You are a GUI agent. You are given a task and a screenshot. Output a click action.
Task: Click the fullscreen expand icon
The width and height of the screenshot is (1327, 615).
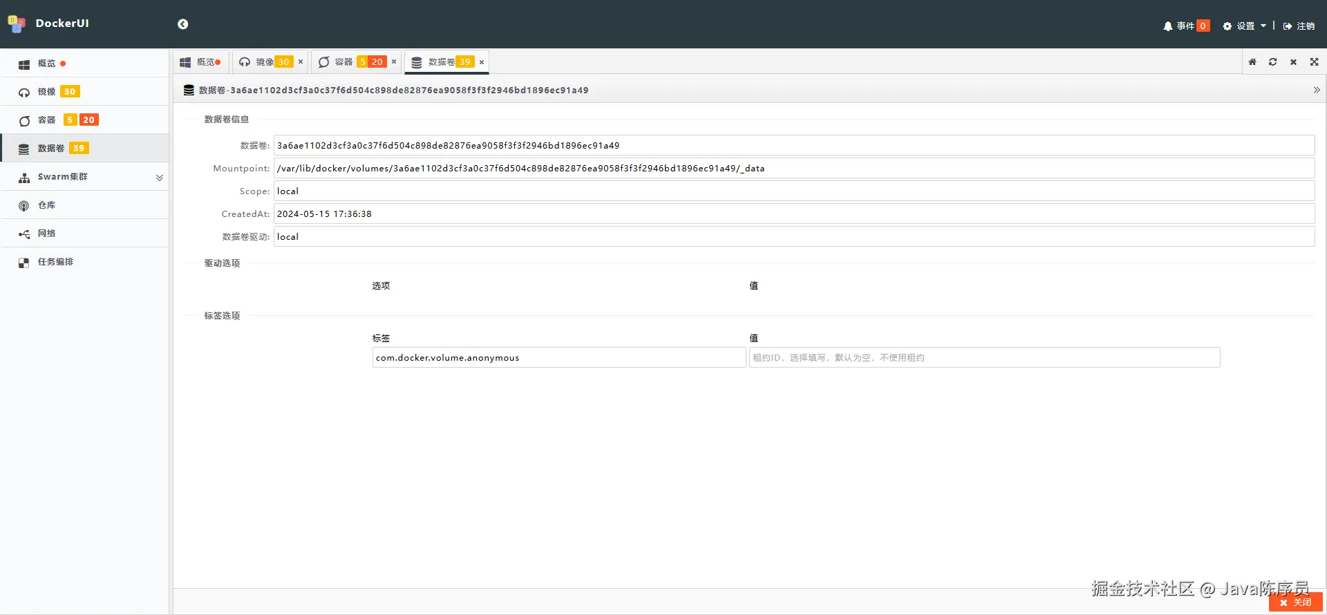(x=1315, y=62)
